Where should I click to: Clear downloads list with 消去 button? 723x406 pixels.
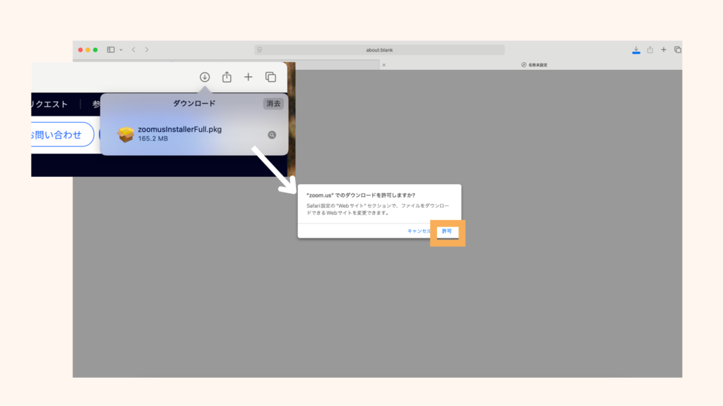pos(274,104)
